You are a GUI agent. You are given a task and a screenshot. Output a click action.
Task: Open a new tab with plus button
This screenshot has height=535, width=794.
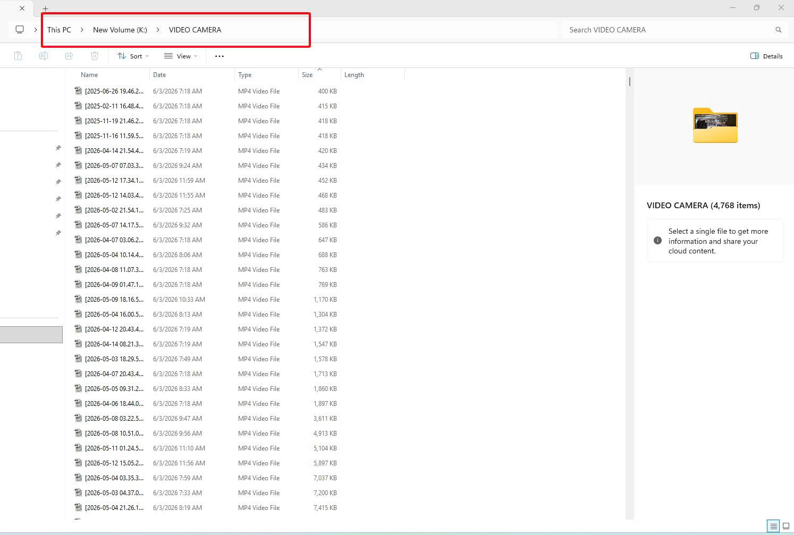tap(45, 9)
